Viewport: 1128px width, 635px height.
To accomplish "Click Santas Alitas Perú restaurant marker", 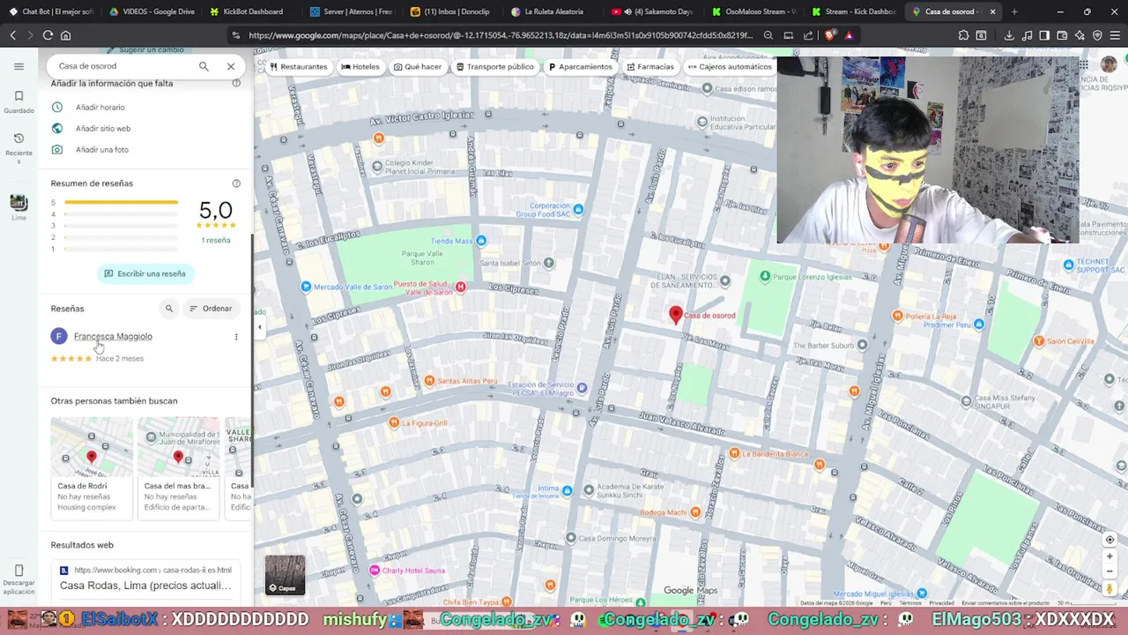I will (x=429, y=381).
